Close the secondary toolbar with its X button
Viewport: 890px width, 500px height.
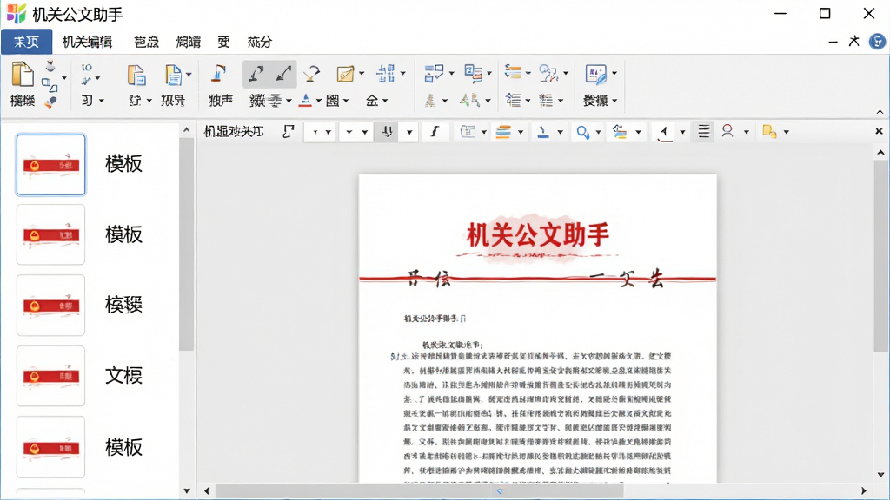point(880,131)
